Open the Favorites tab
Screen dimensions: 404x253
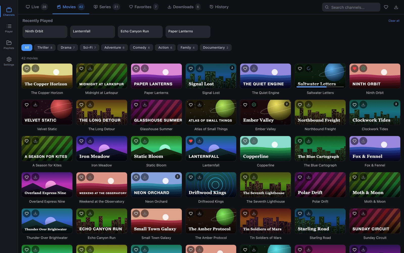pos(143,7)
